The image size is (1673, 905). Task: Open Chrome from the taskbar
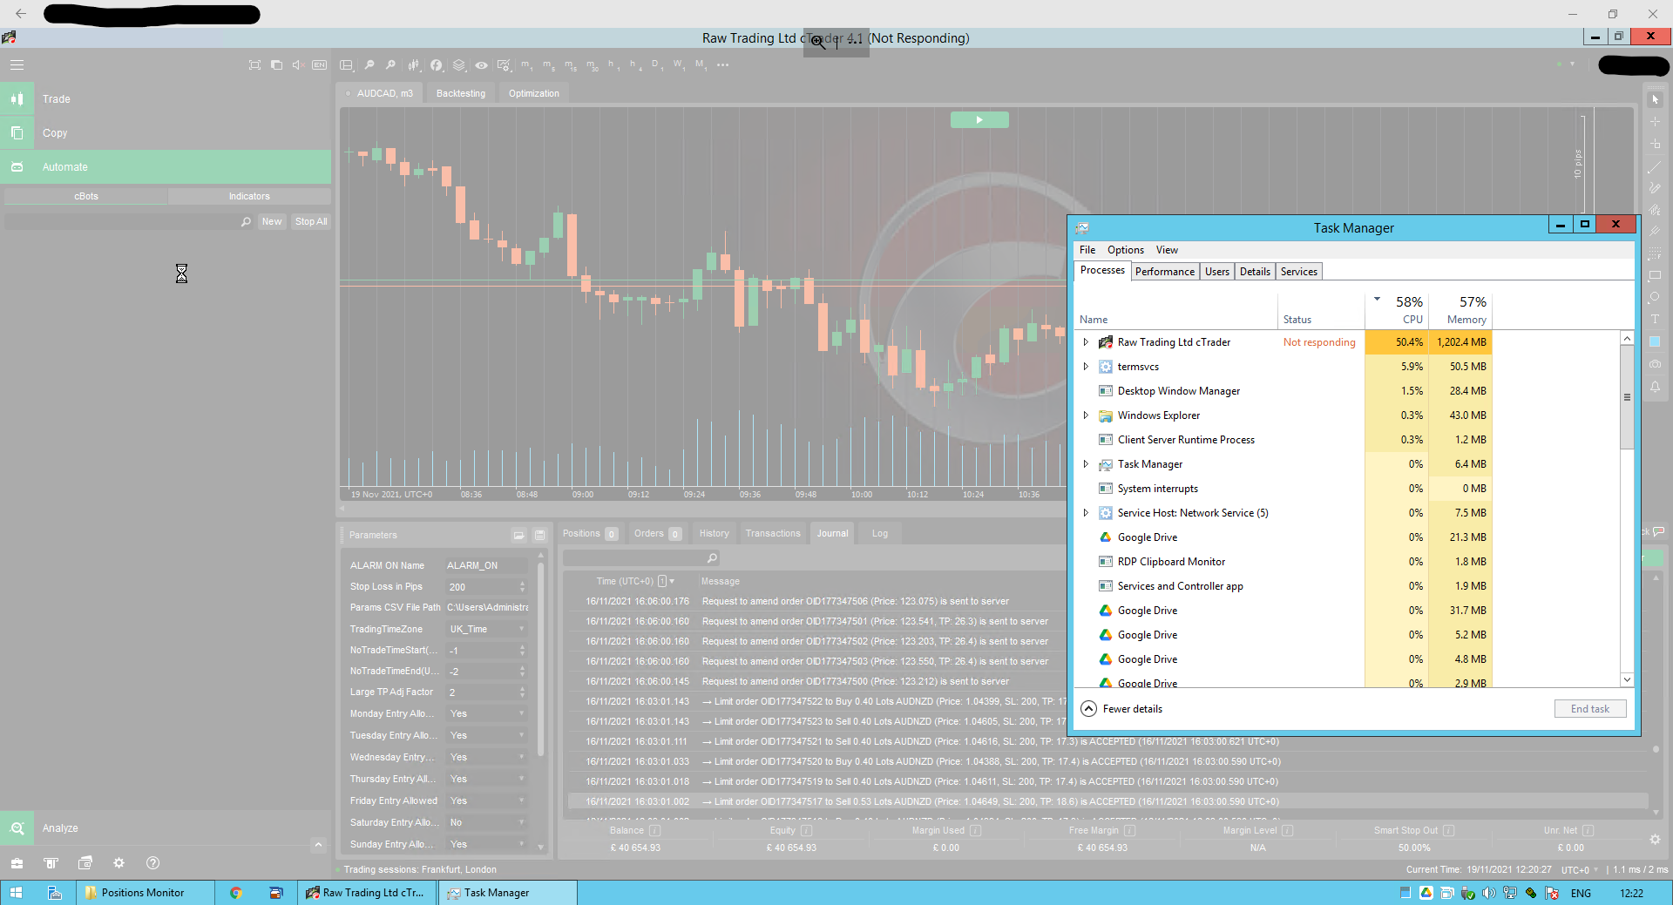click(x=235, y=893)
